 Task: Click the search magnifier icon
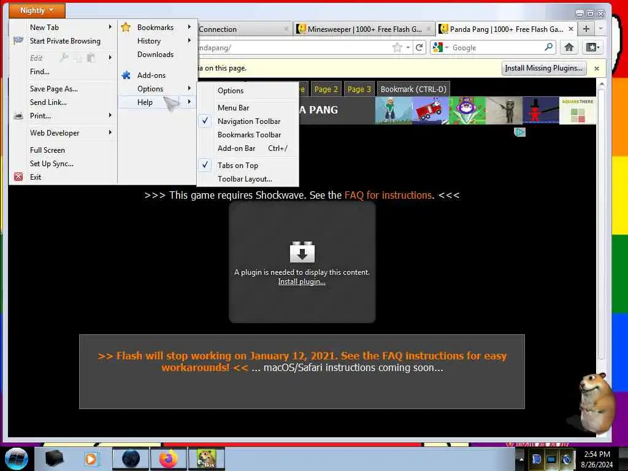point(548,47)
